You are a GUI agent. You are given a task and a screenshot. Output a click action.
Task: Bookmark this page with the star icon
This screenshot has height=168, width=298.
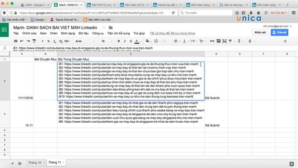pos(237,13)
